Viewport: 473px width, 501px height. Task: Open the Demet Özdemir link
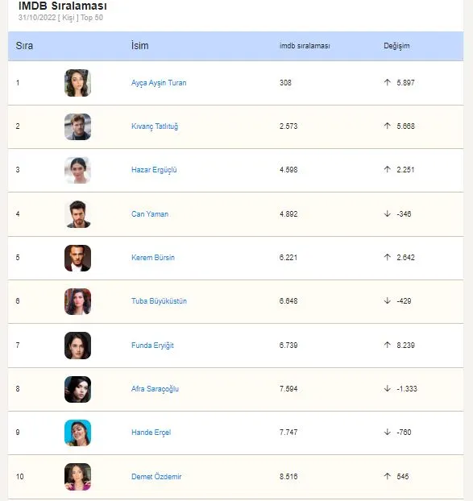click(x=156, y=476)
